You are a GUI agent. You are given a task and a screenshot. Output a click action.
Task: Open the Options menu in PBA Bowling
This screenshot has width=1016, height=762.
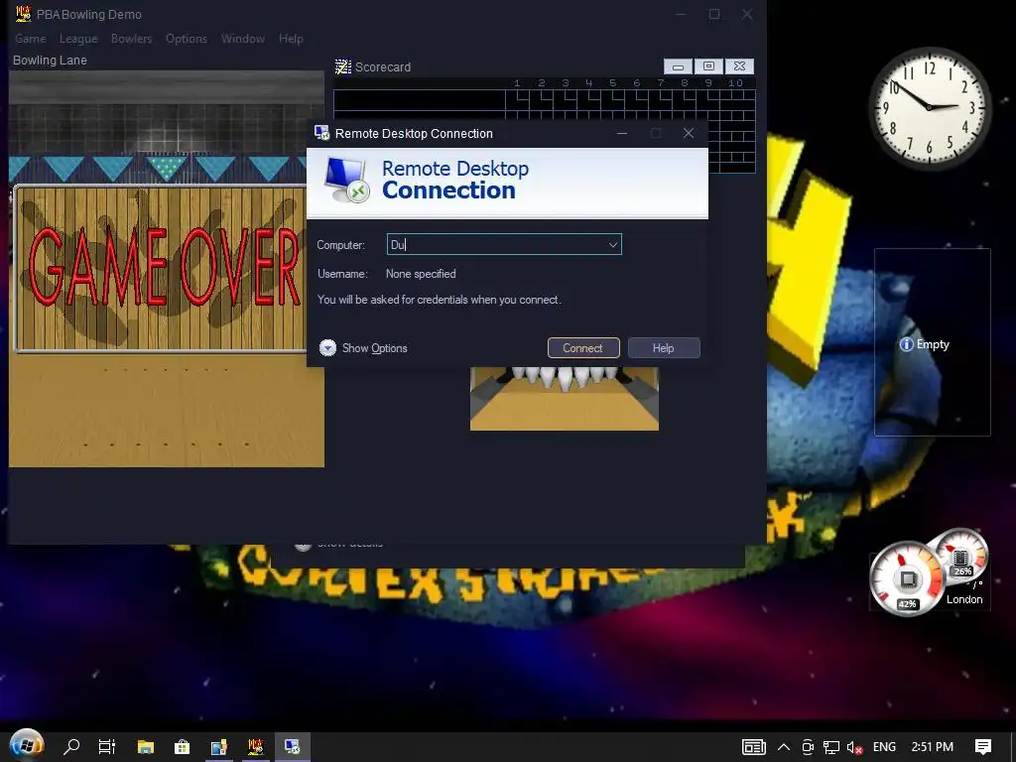coord(187,39)
